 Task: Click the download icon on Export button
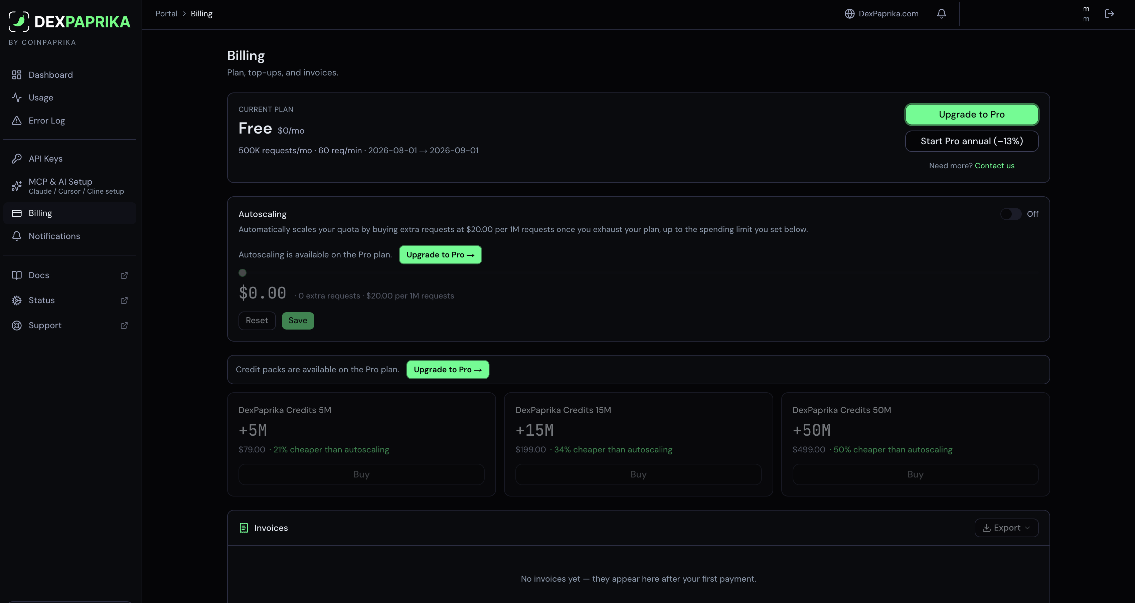[x=986, y=528]
